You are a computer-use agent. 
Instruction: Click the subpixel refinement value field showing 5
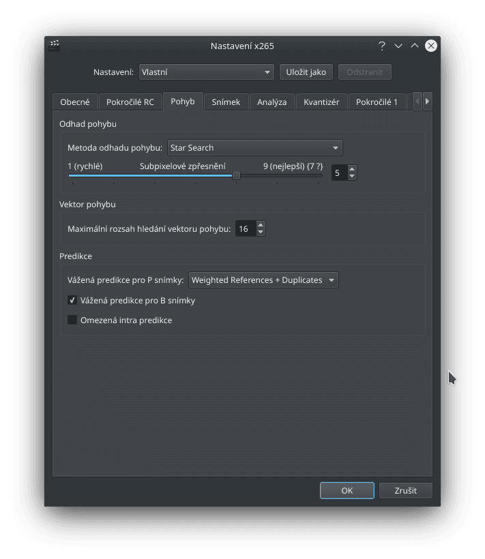point(339,173)
